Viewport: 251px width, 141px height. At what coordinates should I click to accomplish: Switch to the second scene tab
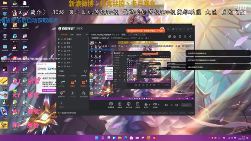72,34
